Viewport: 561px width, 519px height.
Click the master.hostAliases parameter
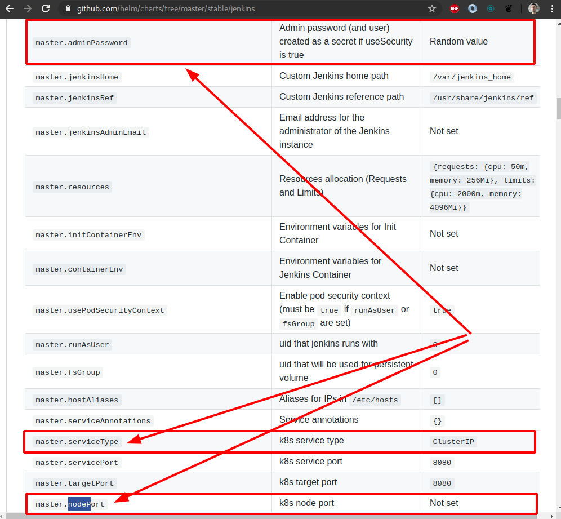[77, 400]
